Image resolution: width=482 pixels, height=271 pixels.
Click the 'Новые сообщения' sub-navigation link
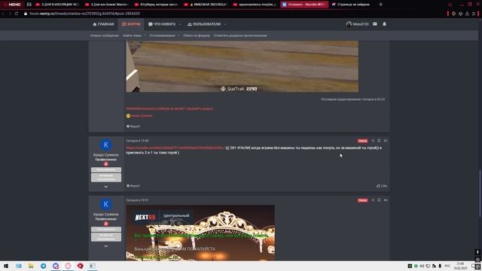point(104,35)
